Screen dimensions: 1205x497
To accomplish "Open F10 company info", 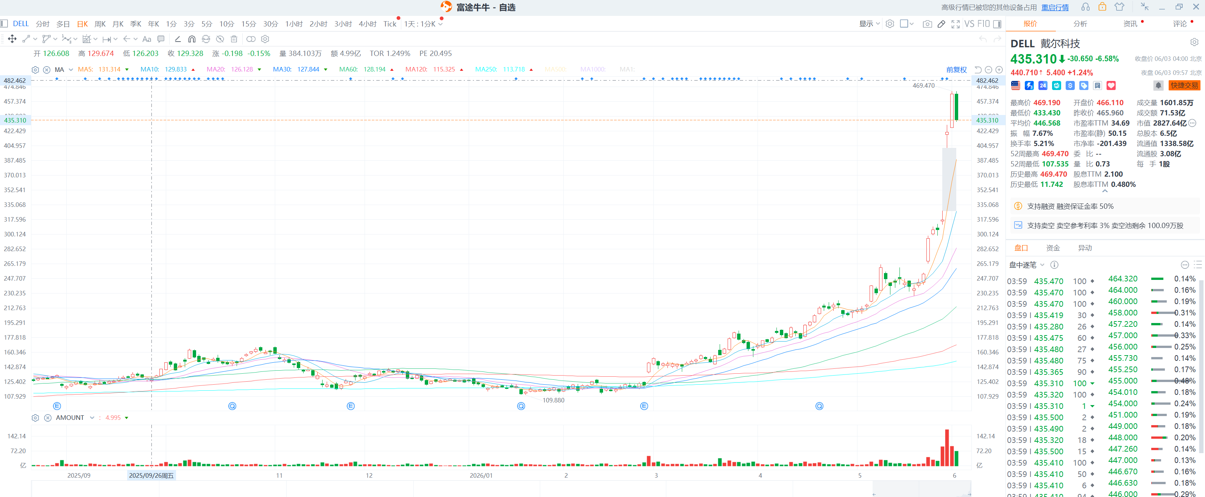I will pyautogui.click(x=983, y=24).
